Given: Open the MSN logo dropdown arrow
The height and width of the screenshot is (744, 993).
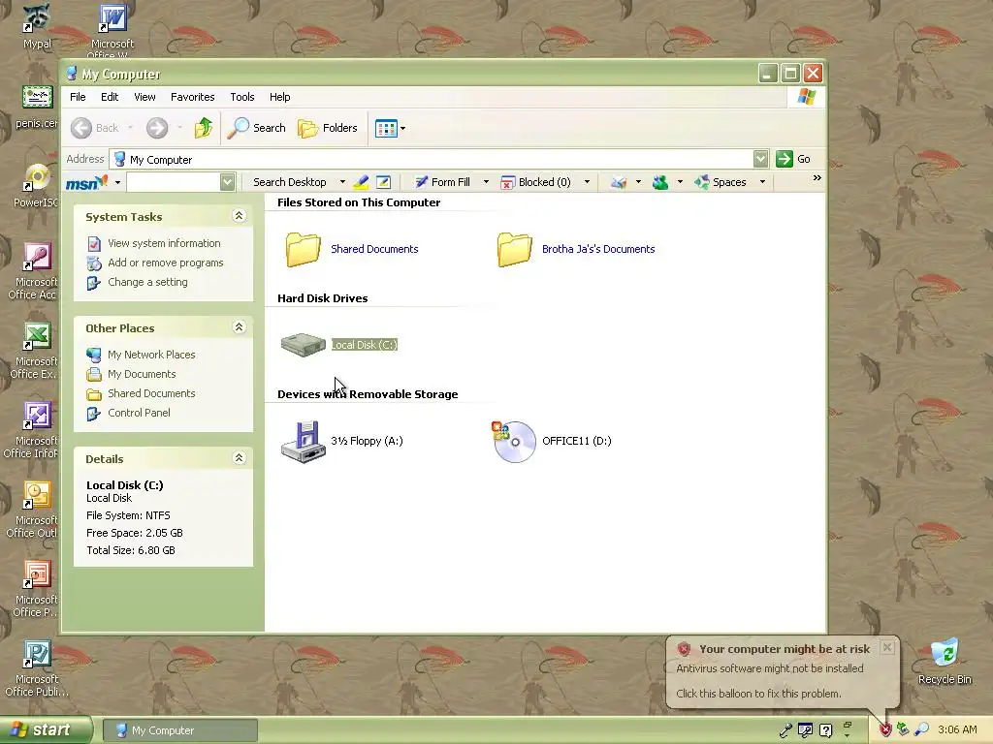Looking at the screenshot, I should tap(117, 182).
